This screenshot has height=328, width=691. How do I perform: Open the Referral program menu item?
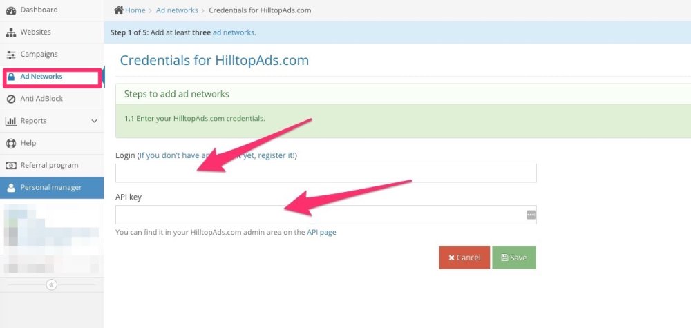(52, 166)
